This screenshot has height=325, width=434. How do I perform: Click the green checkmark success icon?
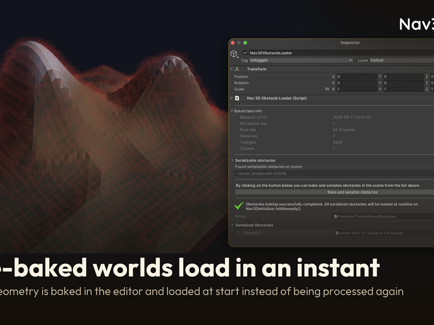click(239, 205)
